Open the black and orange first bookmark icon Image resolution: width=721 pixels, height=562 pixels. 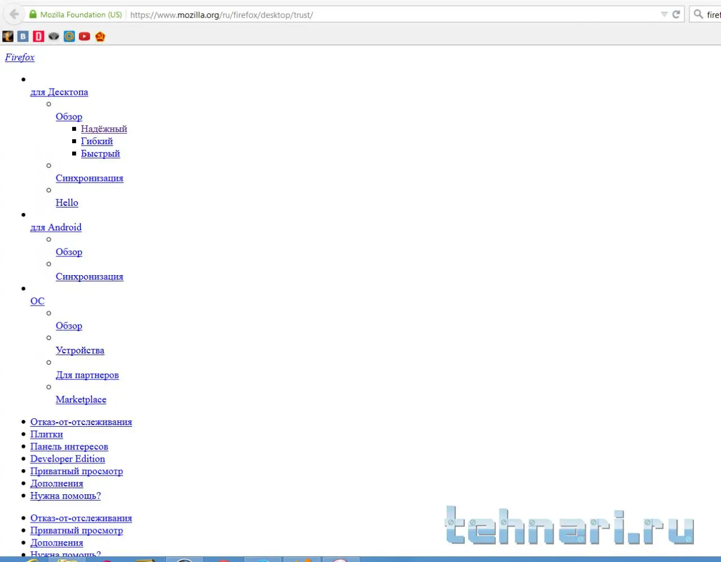point(8,37)
